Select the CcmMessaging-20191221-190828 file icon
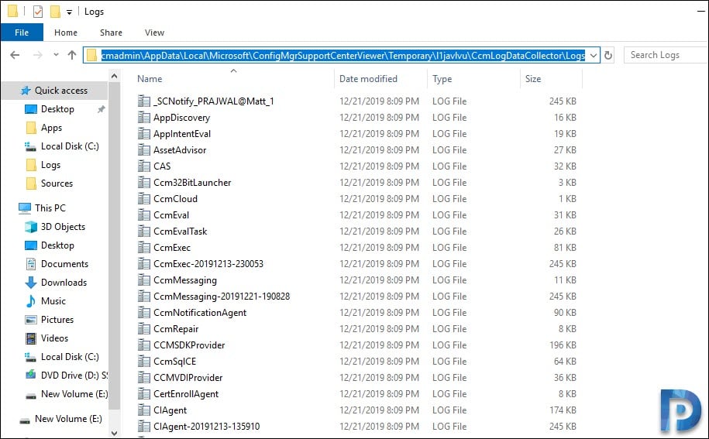This screenshot has width=709, height=439. pyautogui.click(x=144, y=297)
